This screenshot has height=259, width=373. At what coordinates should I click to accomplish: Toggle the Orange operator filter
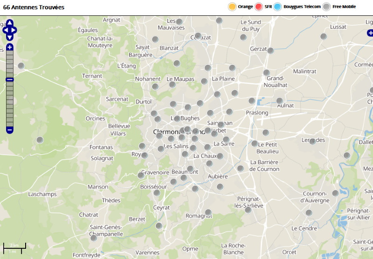[x=232, y=7]
